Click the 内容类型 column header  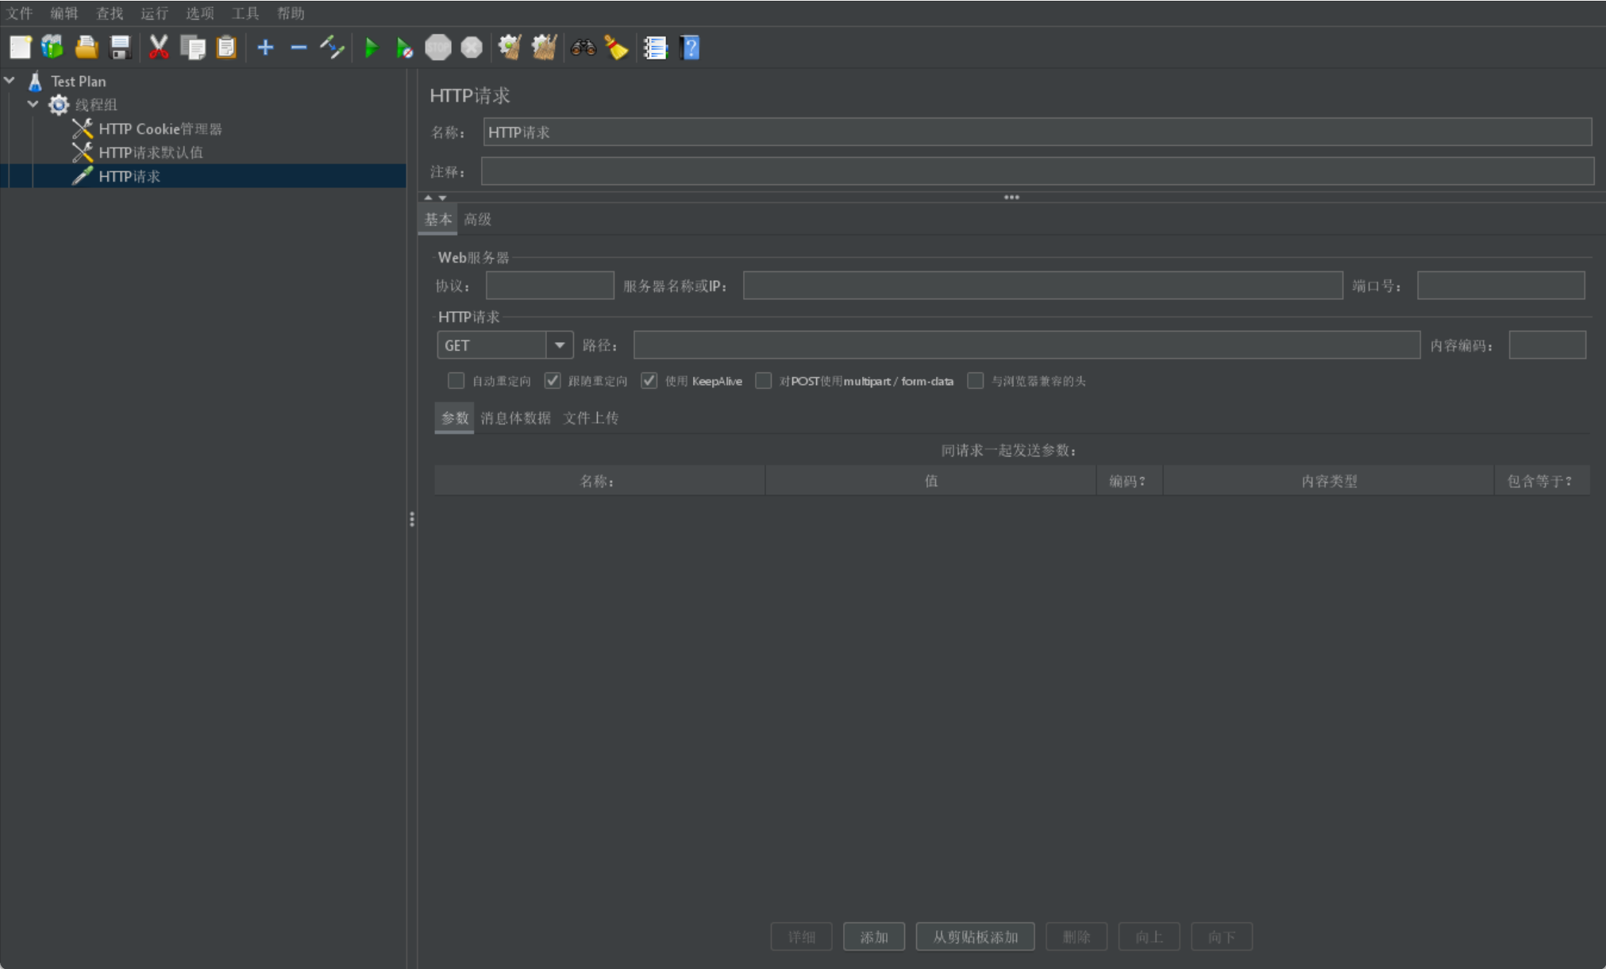tap(1328, 481)
